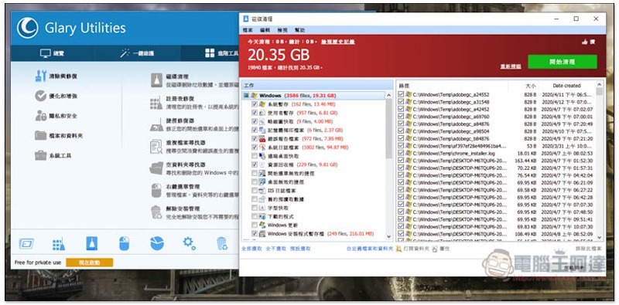619x305 pixels.
Task: Click the pie chart disk analysis icon
Action: pos(157,243)
